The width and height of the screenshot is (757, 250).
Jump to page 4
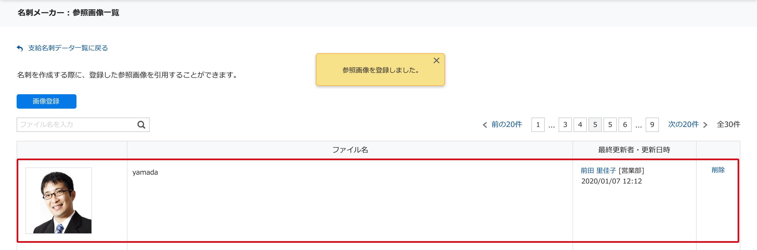pos(580,125)
